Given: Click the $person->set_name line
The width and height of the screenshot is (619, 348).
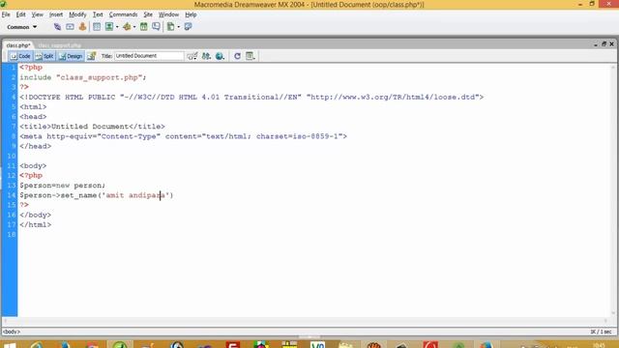Looking at the screenshot, I should [97, 195].
